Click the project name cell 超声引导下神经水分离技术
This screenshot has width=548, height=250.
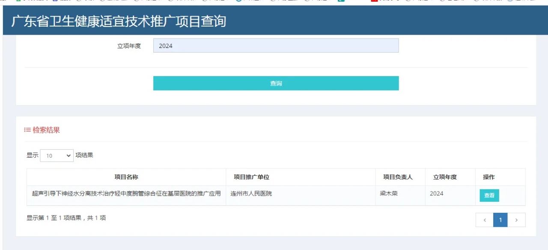[x=126, y=194]
